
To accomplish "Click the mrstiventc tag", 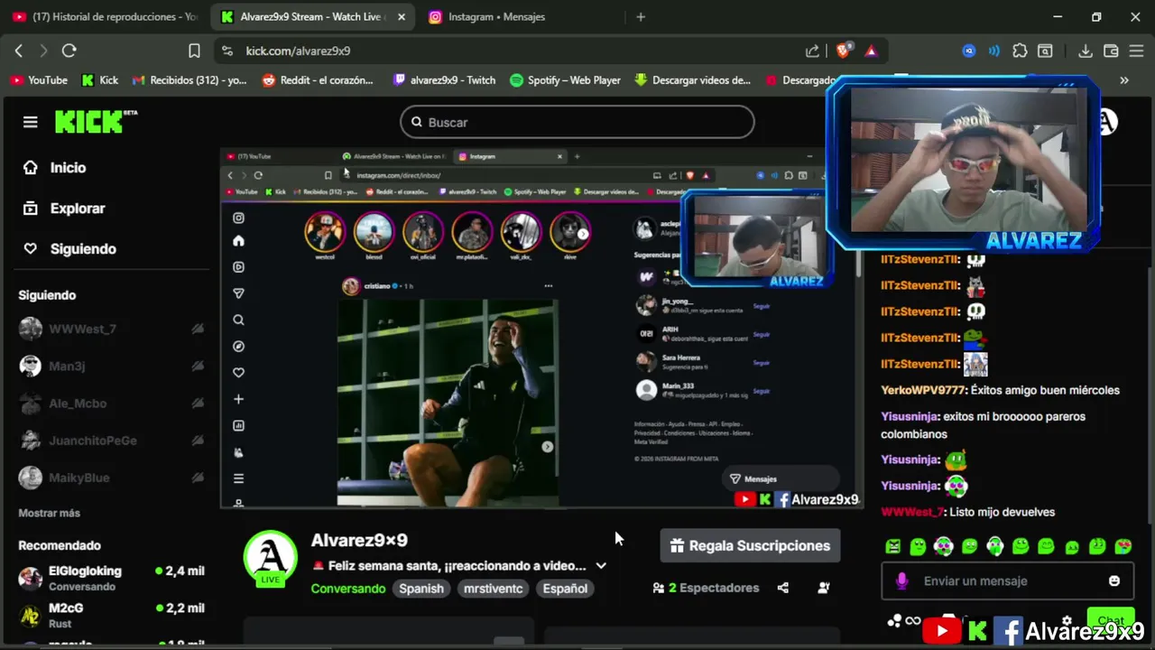I will (494, 589).
